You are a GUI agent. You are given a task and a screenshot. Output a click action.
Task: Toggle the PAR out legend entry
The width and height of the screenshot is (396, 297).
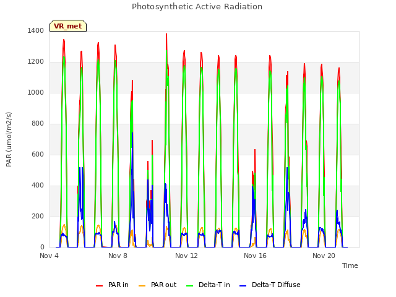tap(157, 285)
